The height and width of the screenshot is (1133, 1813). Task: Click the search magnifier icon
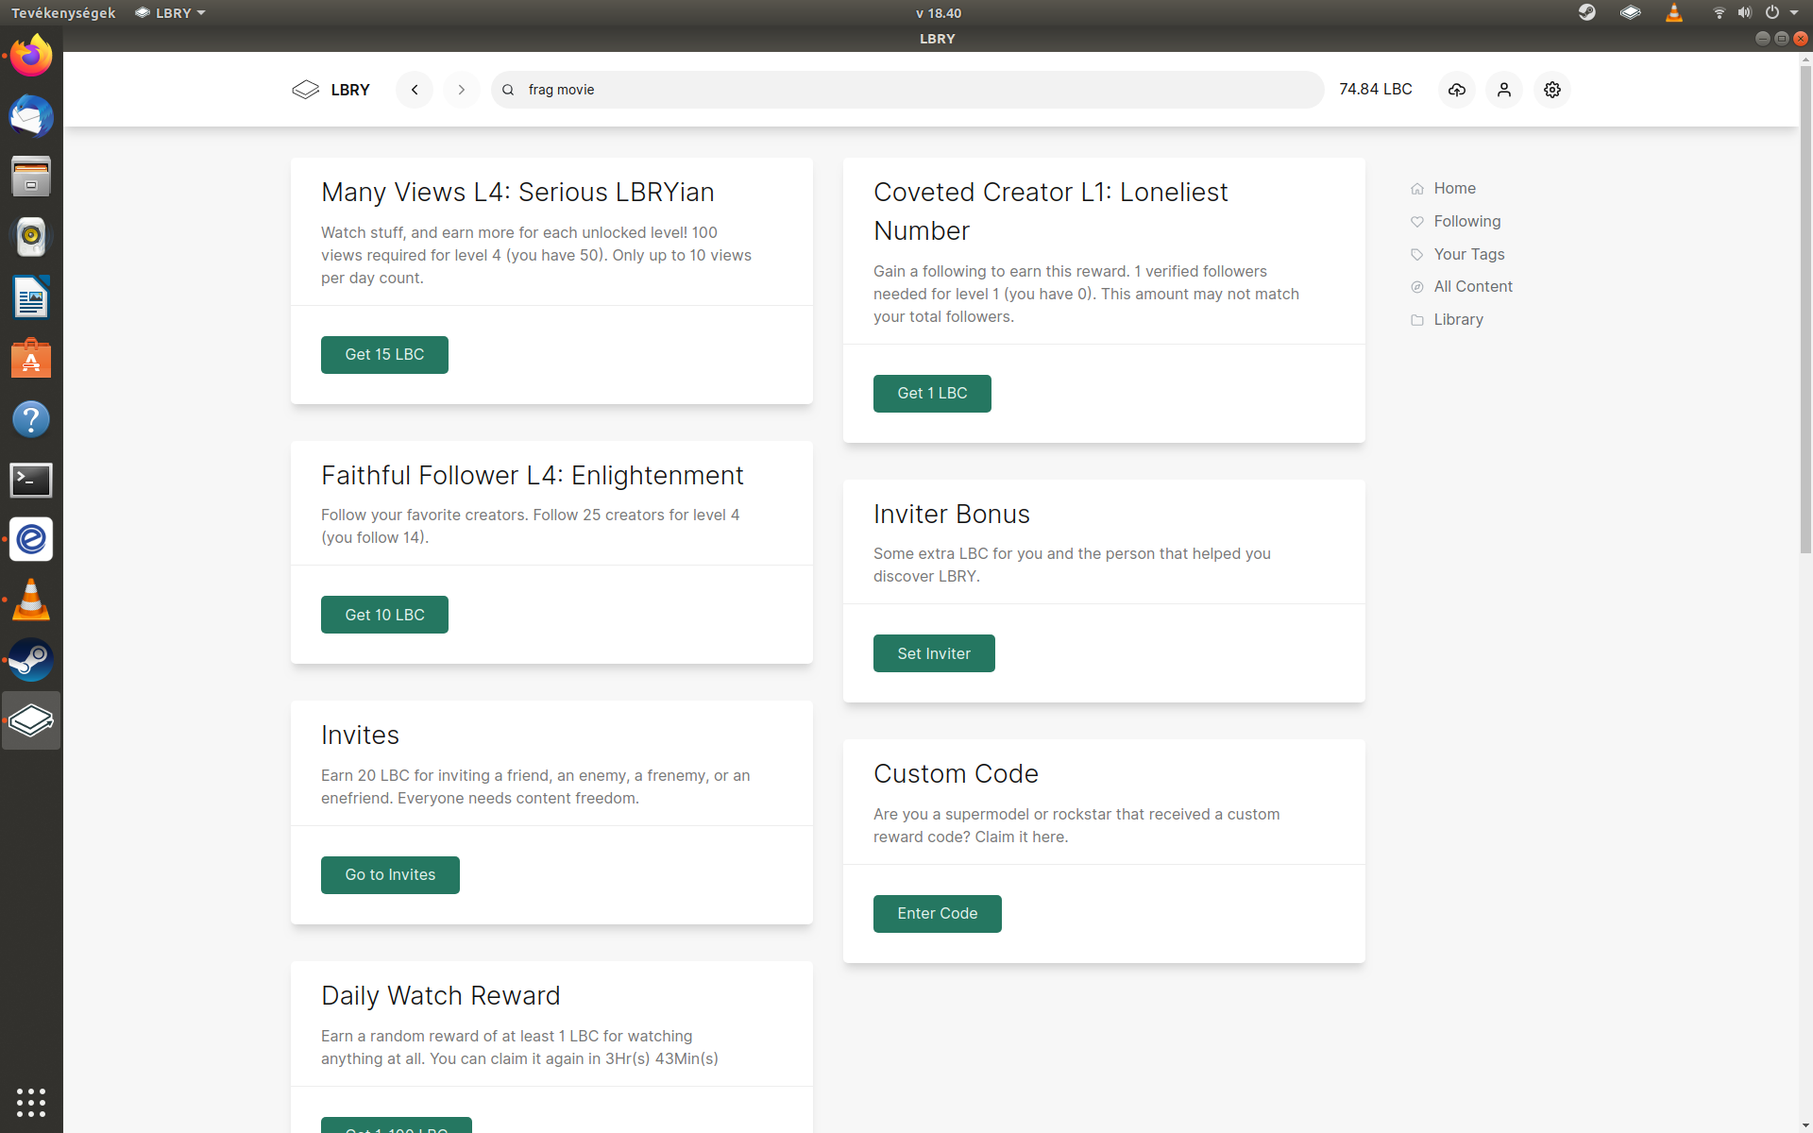coord(508,90)
